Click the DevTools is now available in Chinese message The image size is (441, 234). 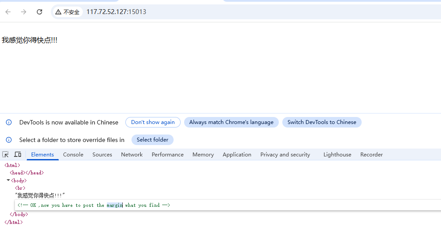(69, 122)
